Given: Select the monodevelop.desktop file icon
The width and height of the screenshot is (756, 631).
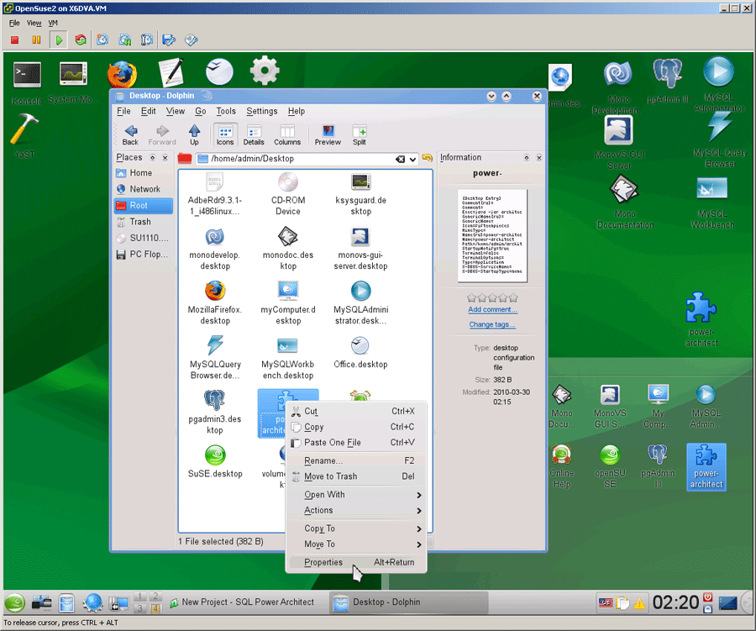Looking at the screenshot, I should tap(214, 237).
